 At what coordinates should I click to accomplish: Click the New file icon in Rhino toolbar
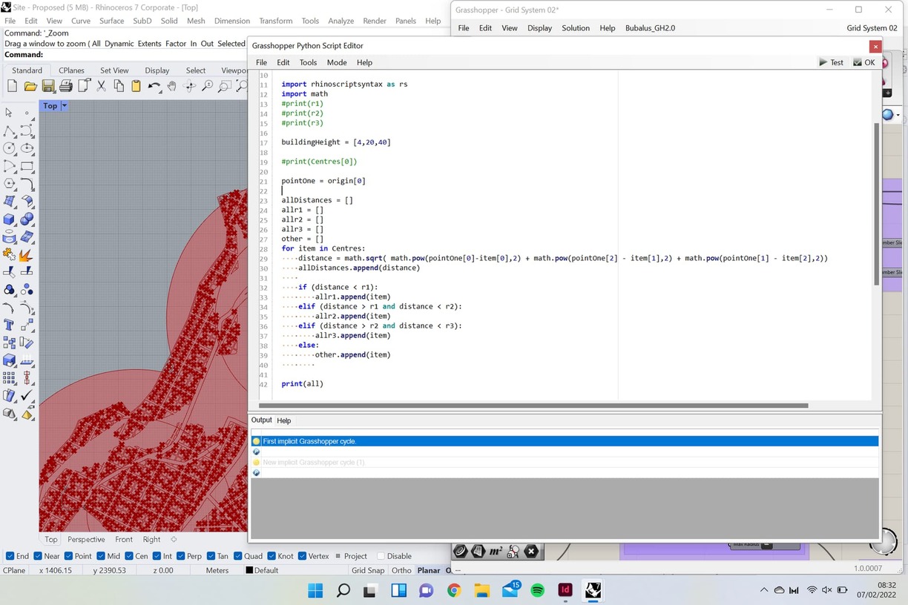(x=12, y=86)
